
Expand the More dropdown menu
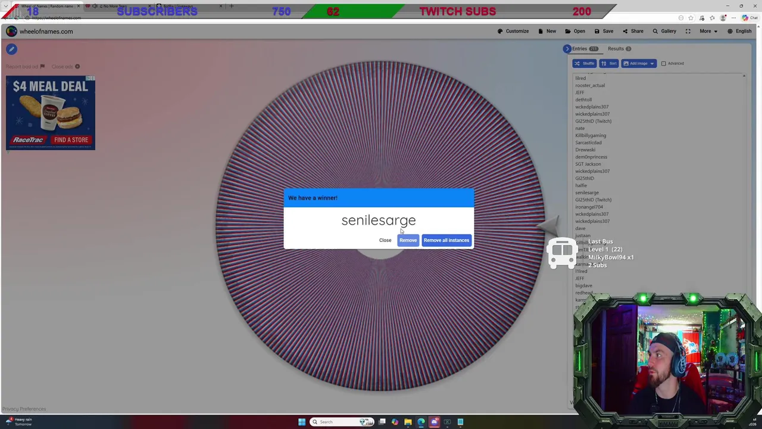(708, 32)
